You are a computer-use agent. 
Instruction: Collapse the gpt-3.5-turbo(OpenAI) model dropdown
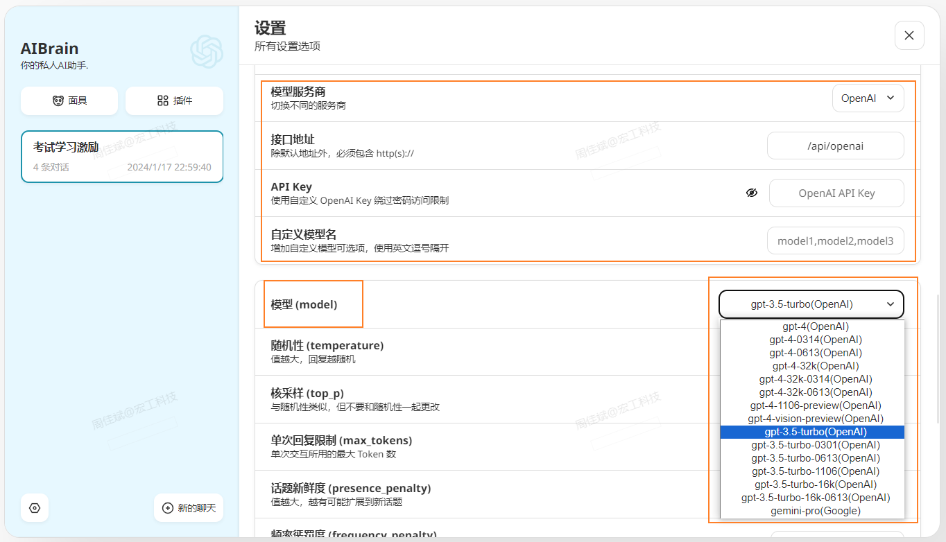[x=811, y=304]
